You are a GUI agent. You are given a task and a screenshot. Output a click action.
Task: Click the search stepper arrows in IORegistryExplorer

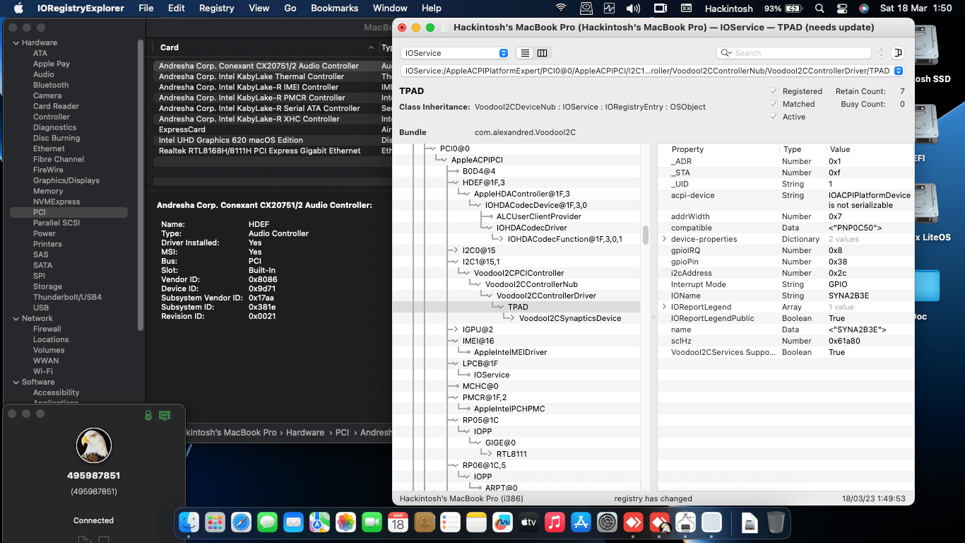[881, 53]
